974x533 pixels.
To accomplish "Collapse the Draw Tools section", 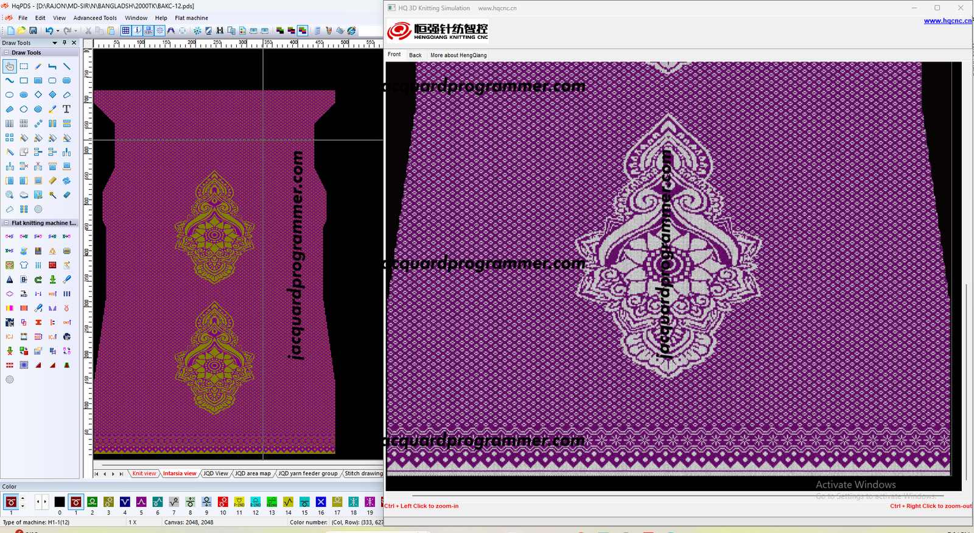I will 6,53.
